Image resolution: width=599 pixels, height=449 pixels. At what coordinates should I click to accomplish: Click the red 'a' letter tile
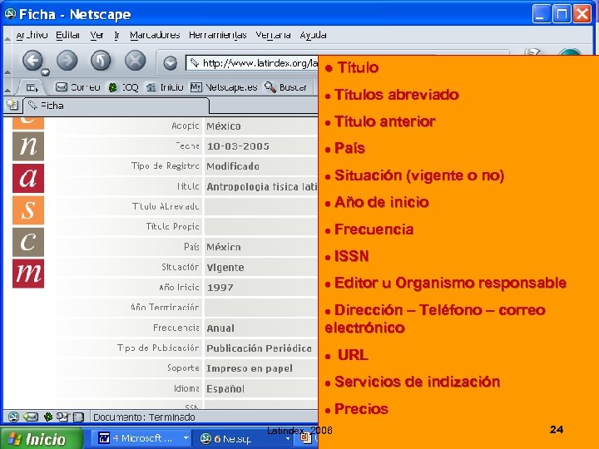pos(28,178)
